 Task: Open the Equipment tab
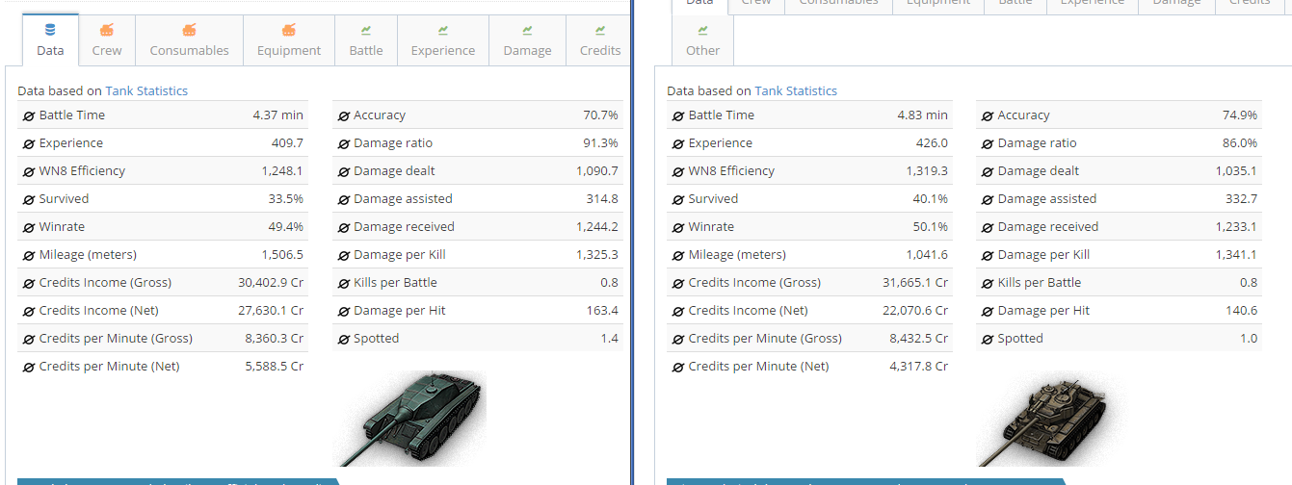(289, 50)
